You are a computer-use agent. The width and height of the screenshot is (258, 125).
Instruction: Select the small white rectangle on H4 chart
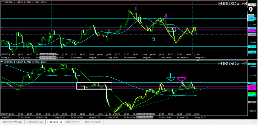(171, 28)
